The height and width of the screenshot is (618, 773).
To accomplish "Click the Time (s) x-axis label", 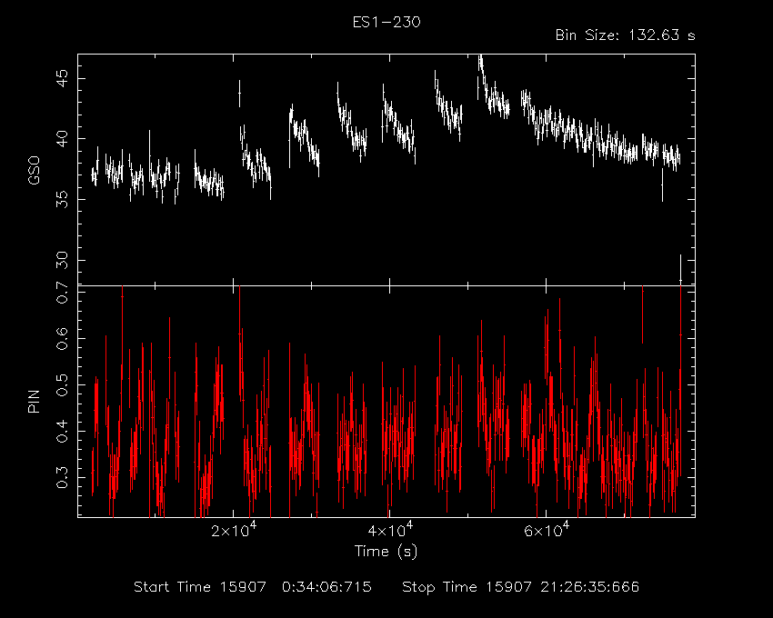I will (x=386, y=551).
